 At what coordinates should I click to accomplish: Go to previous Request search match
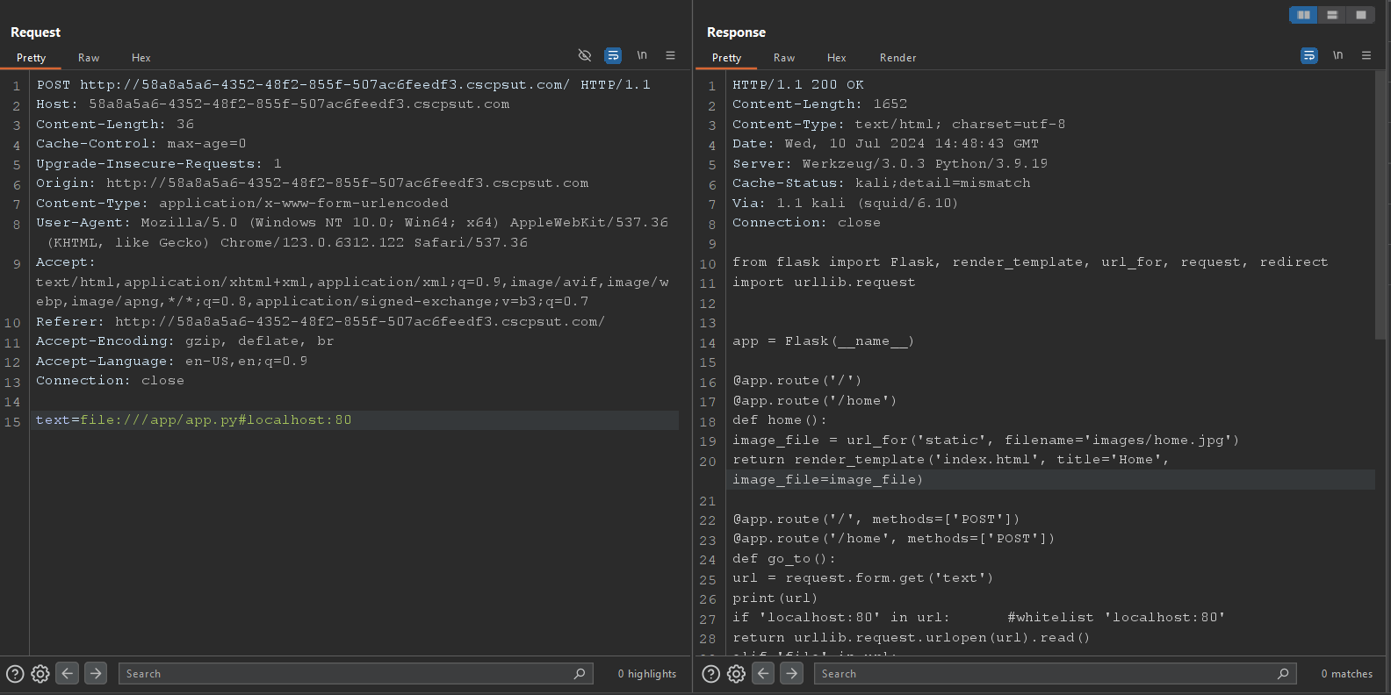click(x=68, y=673)
